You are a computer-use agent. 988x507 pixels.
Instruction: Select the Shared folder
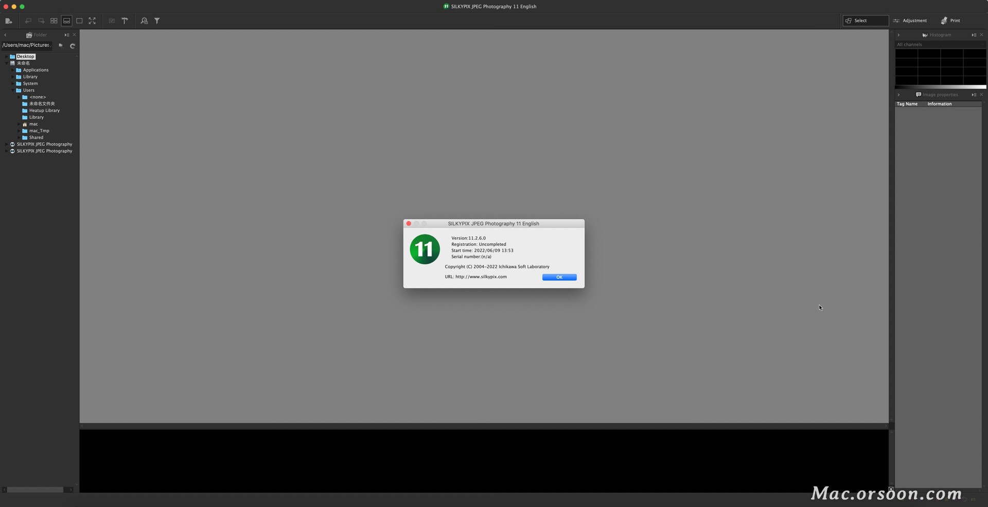click(36, 137)
